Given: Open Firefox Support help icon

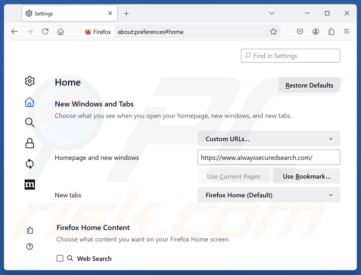Looking at the screenshot, I should [x=30, y=247].
